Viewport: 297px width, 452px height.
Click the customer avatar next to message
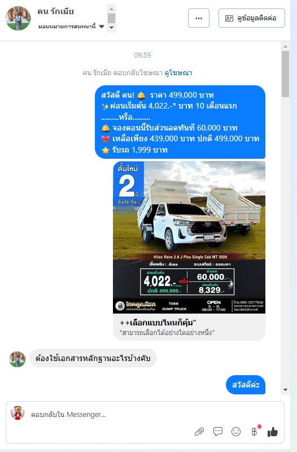point(18,359)
